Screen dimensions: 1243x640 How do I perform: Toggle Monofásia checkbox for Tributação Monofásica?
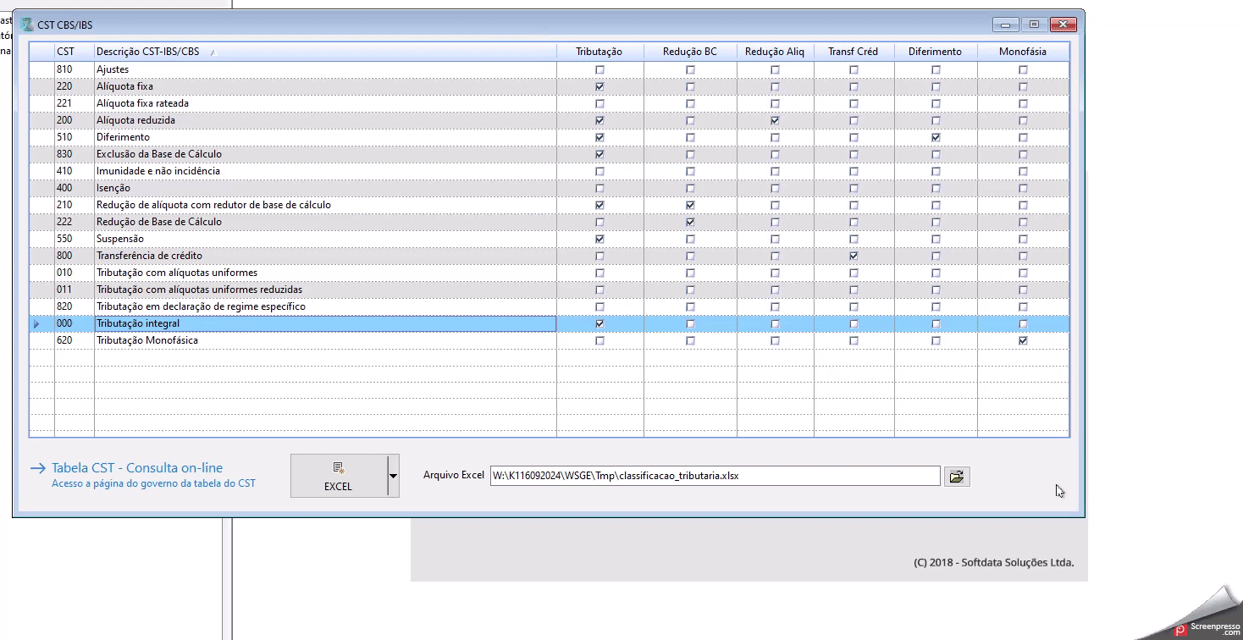pyautogui.click(x=1024, y=340)
